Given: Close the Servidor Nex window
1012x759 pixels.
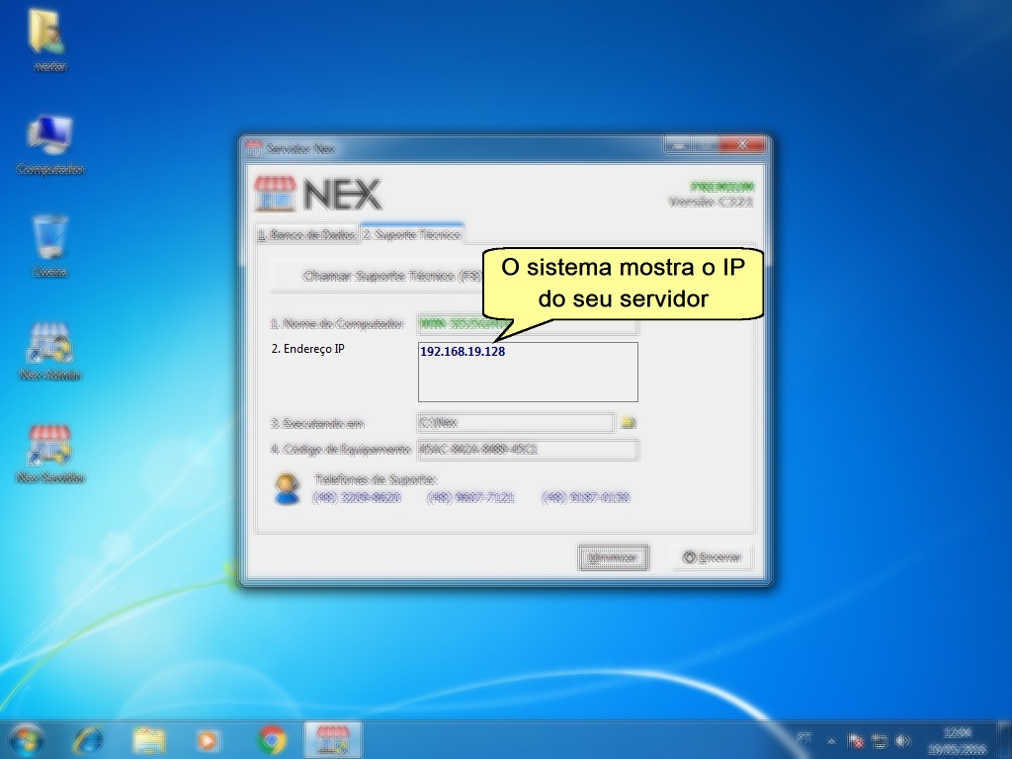Looking at the screenshot, I should pyautogui.click(x=742, y=144).
